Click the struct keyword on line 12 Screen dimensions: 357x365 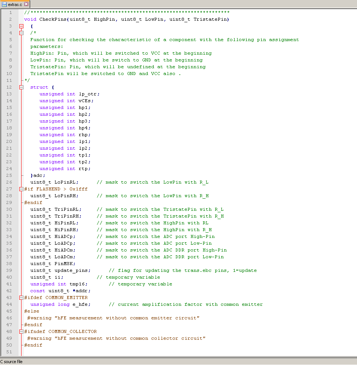[39, 87]
